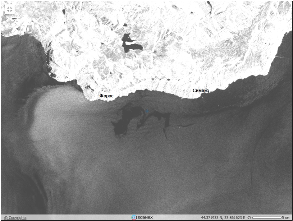The height and width of the screenshot is (221, 293).
Task: Click the 5 км scale label
Action: click(x=285, y=217)
